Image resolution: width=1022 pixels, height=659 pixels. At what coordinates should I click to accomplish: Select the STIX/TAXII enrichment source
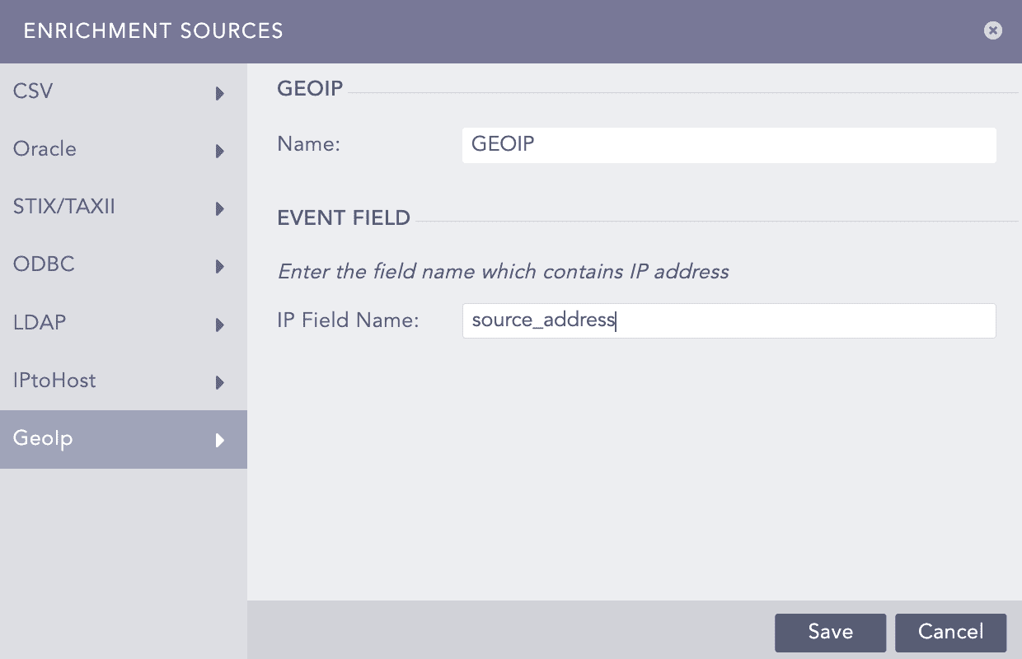click(x=63, y=207)
